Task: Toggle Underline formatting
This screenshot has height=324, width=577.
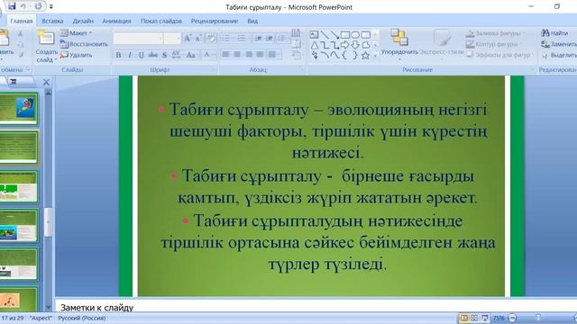Action: [x=141, y=55]
